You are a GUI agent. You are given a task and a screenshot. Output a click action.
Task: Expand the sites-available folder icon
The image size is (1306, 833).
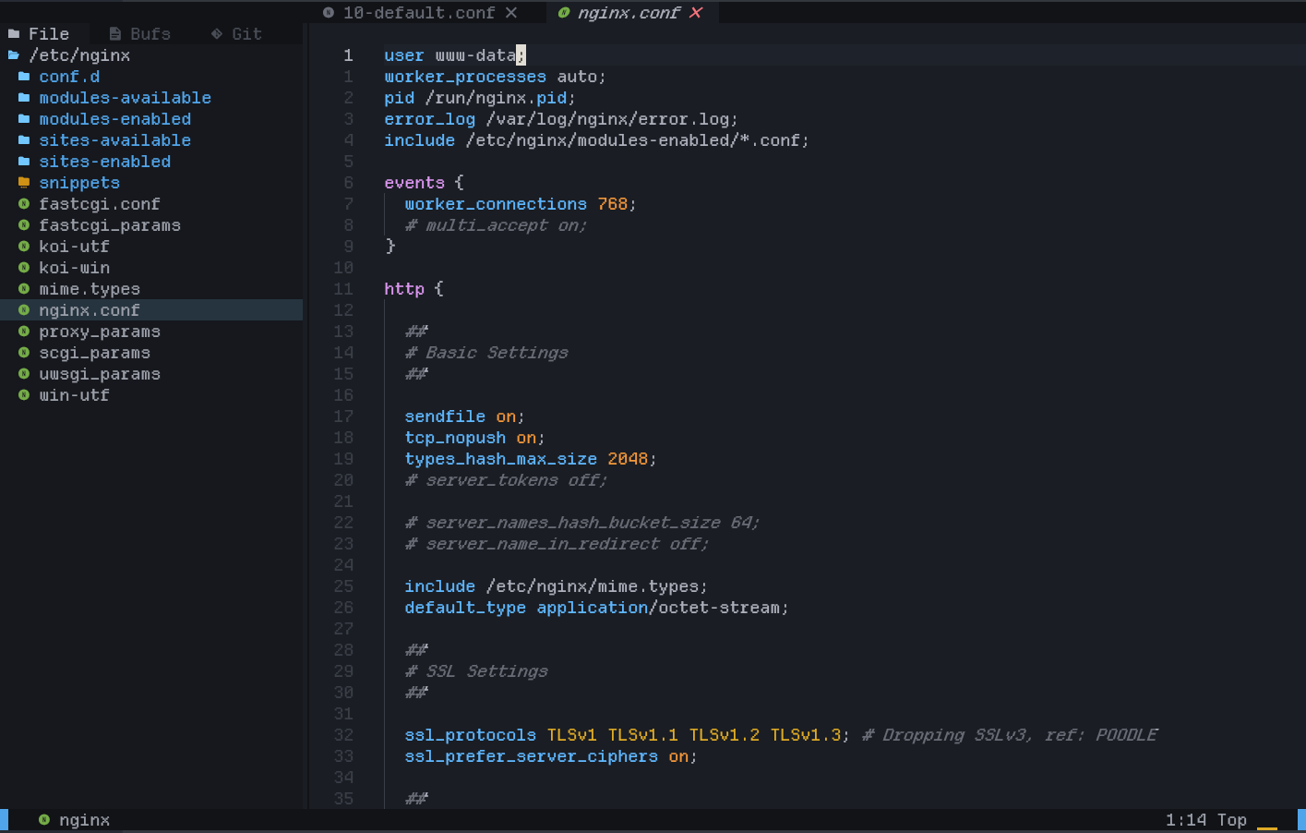point(24,140)
